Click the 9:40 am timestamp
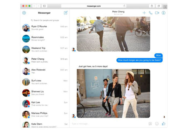Screen dimensions: 188x130 tap(64, 27)
